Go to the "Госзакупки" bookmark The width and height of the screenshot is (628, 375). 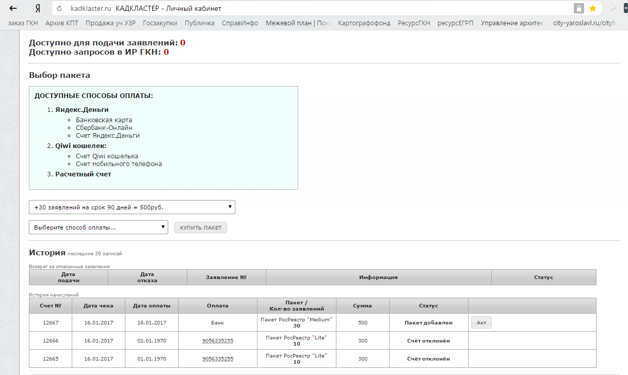[x=159, y=23]
